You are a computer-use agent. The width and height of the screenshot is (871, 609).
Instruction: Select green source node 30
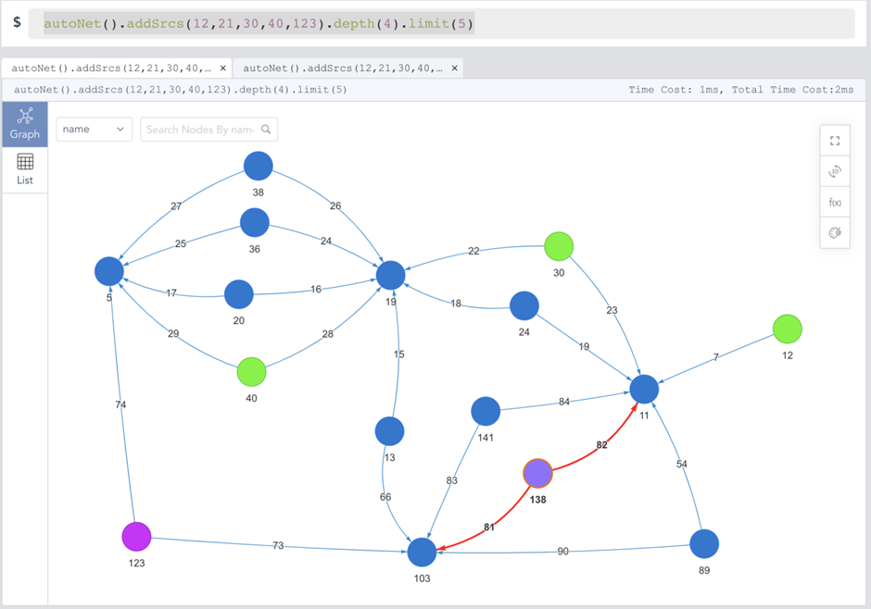559,246
